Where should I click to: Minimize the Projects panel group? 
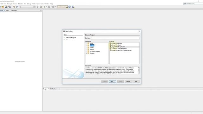(41, 10)
